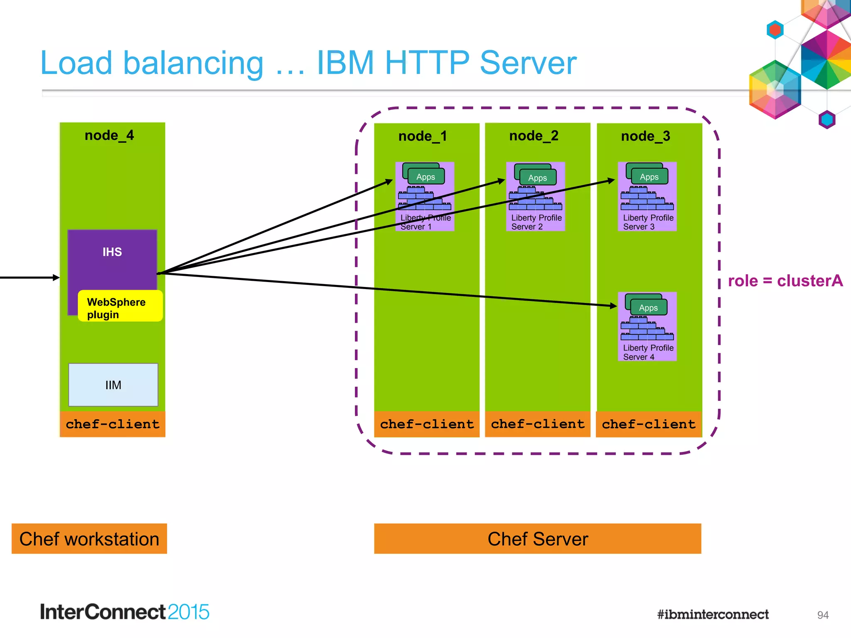Click the node_2 heading

click(534, 136)
